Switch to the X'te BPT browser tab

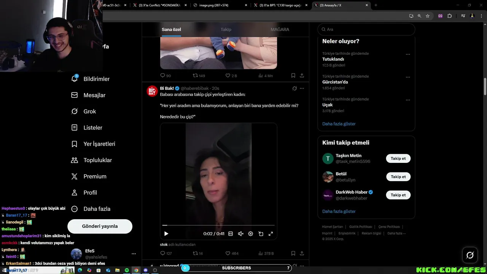tap(281, 5)
